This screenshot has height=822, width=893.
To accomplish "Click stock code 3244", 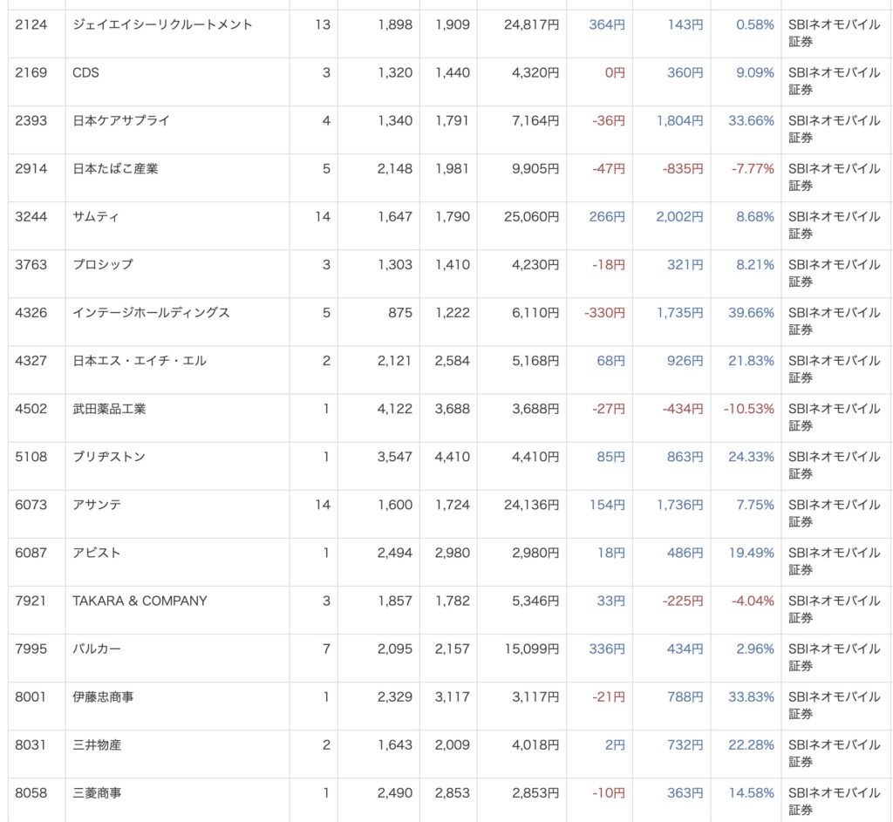I will [31, 217].
